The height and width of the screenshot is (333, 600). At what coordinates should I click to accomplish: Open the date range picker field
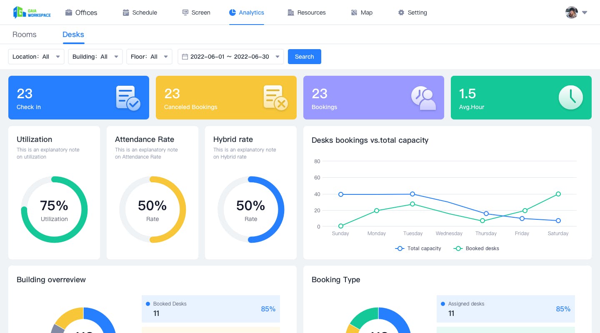click(x=231, y=57)
